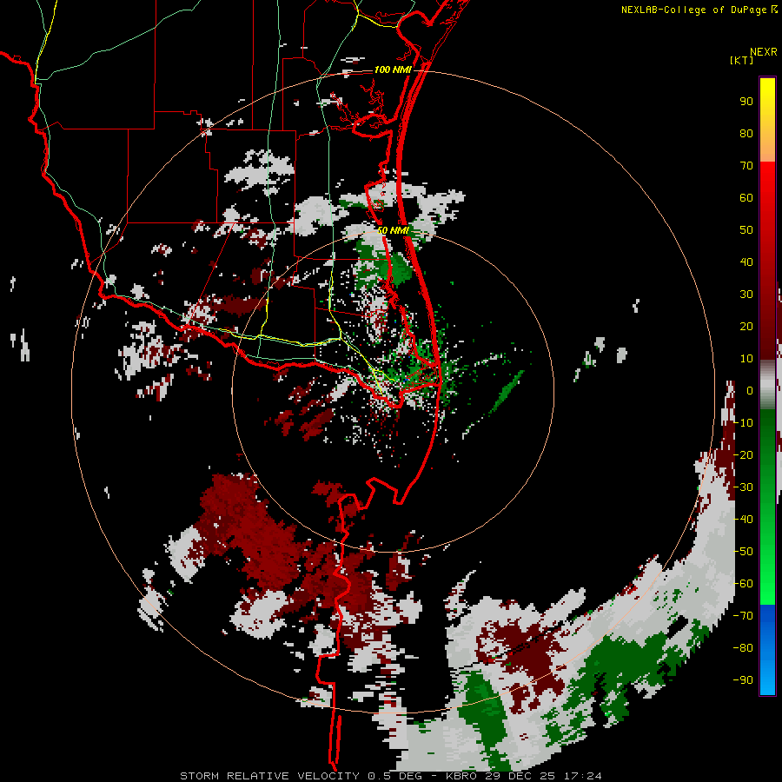Click the positive 20 knot scale value
The width and height of the screenshot is (782, 782).
point(746,327)
